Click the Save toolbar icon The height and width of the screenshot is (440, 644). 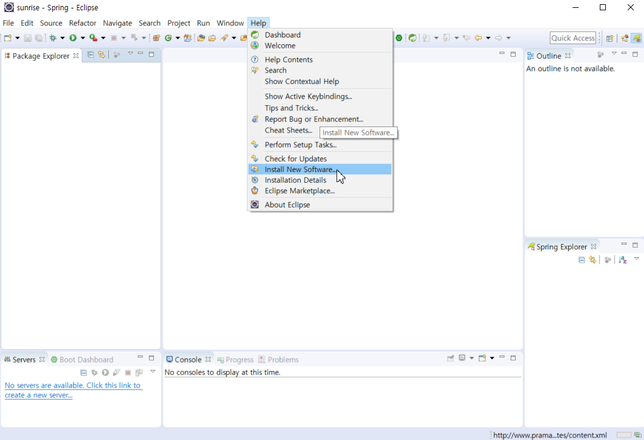[x=27, y=38]
